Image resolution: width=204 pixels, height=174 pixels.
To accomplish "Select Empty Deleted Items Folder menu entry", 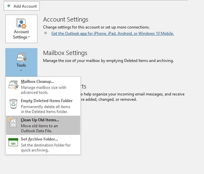I will pyautogui.click(x=46, y=101).
